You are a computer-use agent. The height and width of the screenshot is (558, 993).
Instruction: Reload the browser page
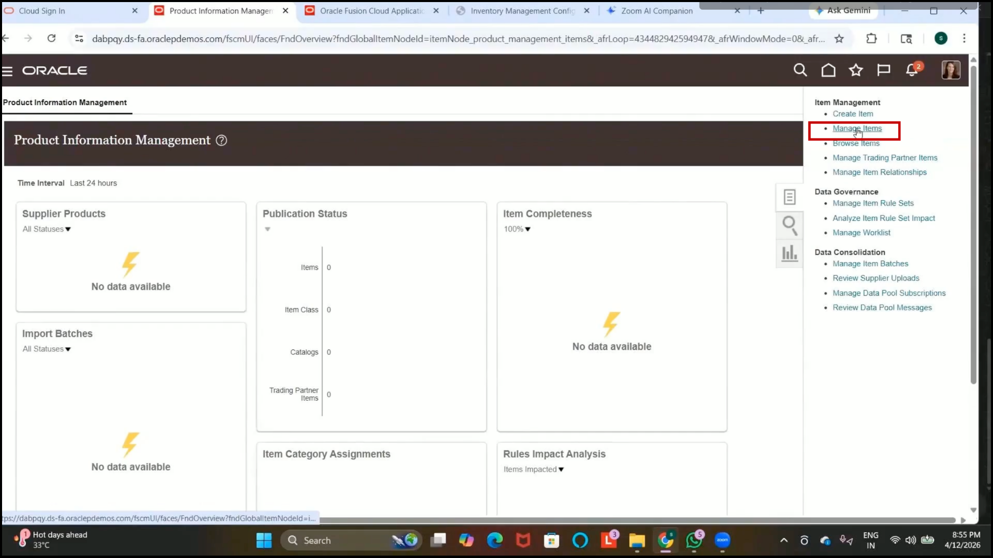pos(51,38)
